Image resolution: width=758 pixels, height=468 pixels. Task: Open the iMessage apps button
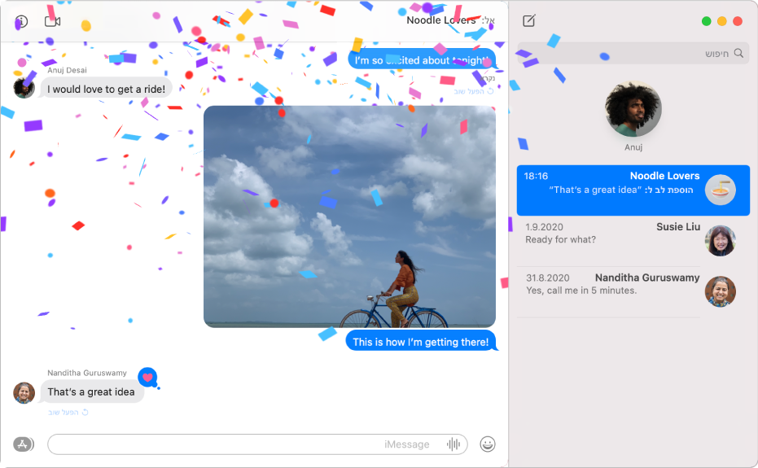click(x=23, y=444)
